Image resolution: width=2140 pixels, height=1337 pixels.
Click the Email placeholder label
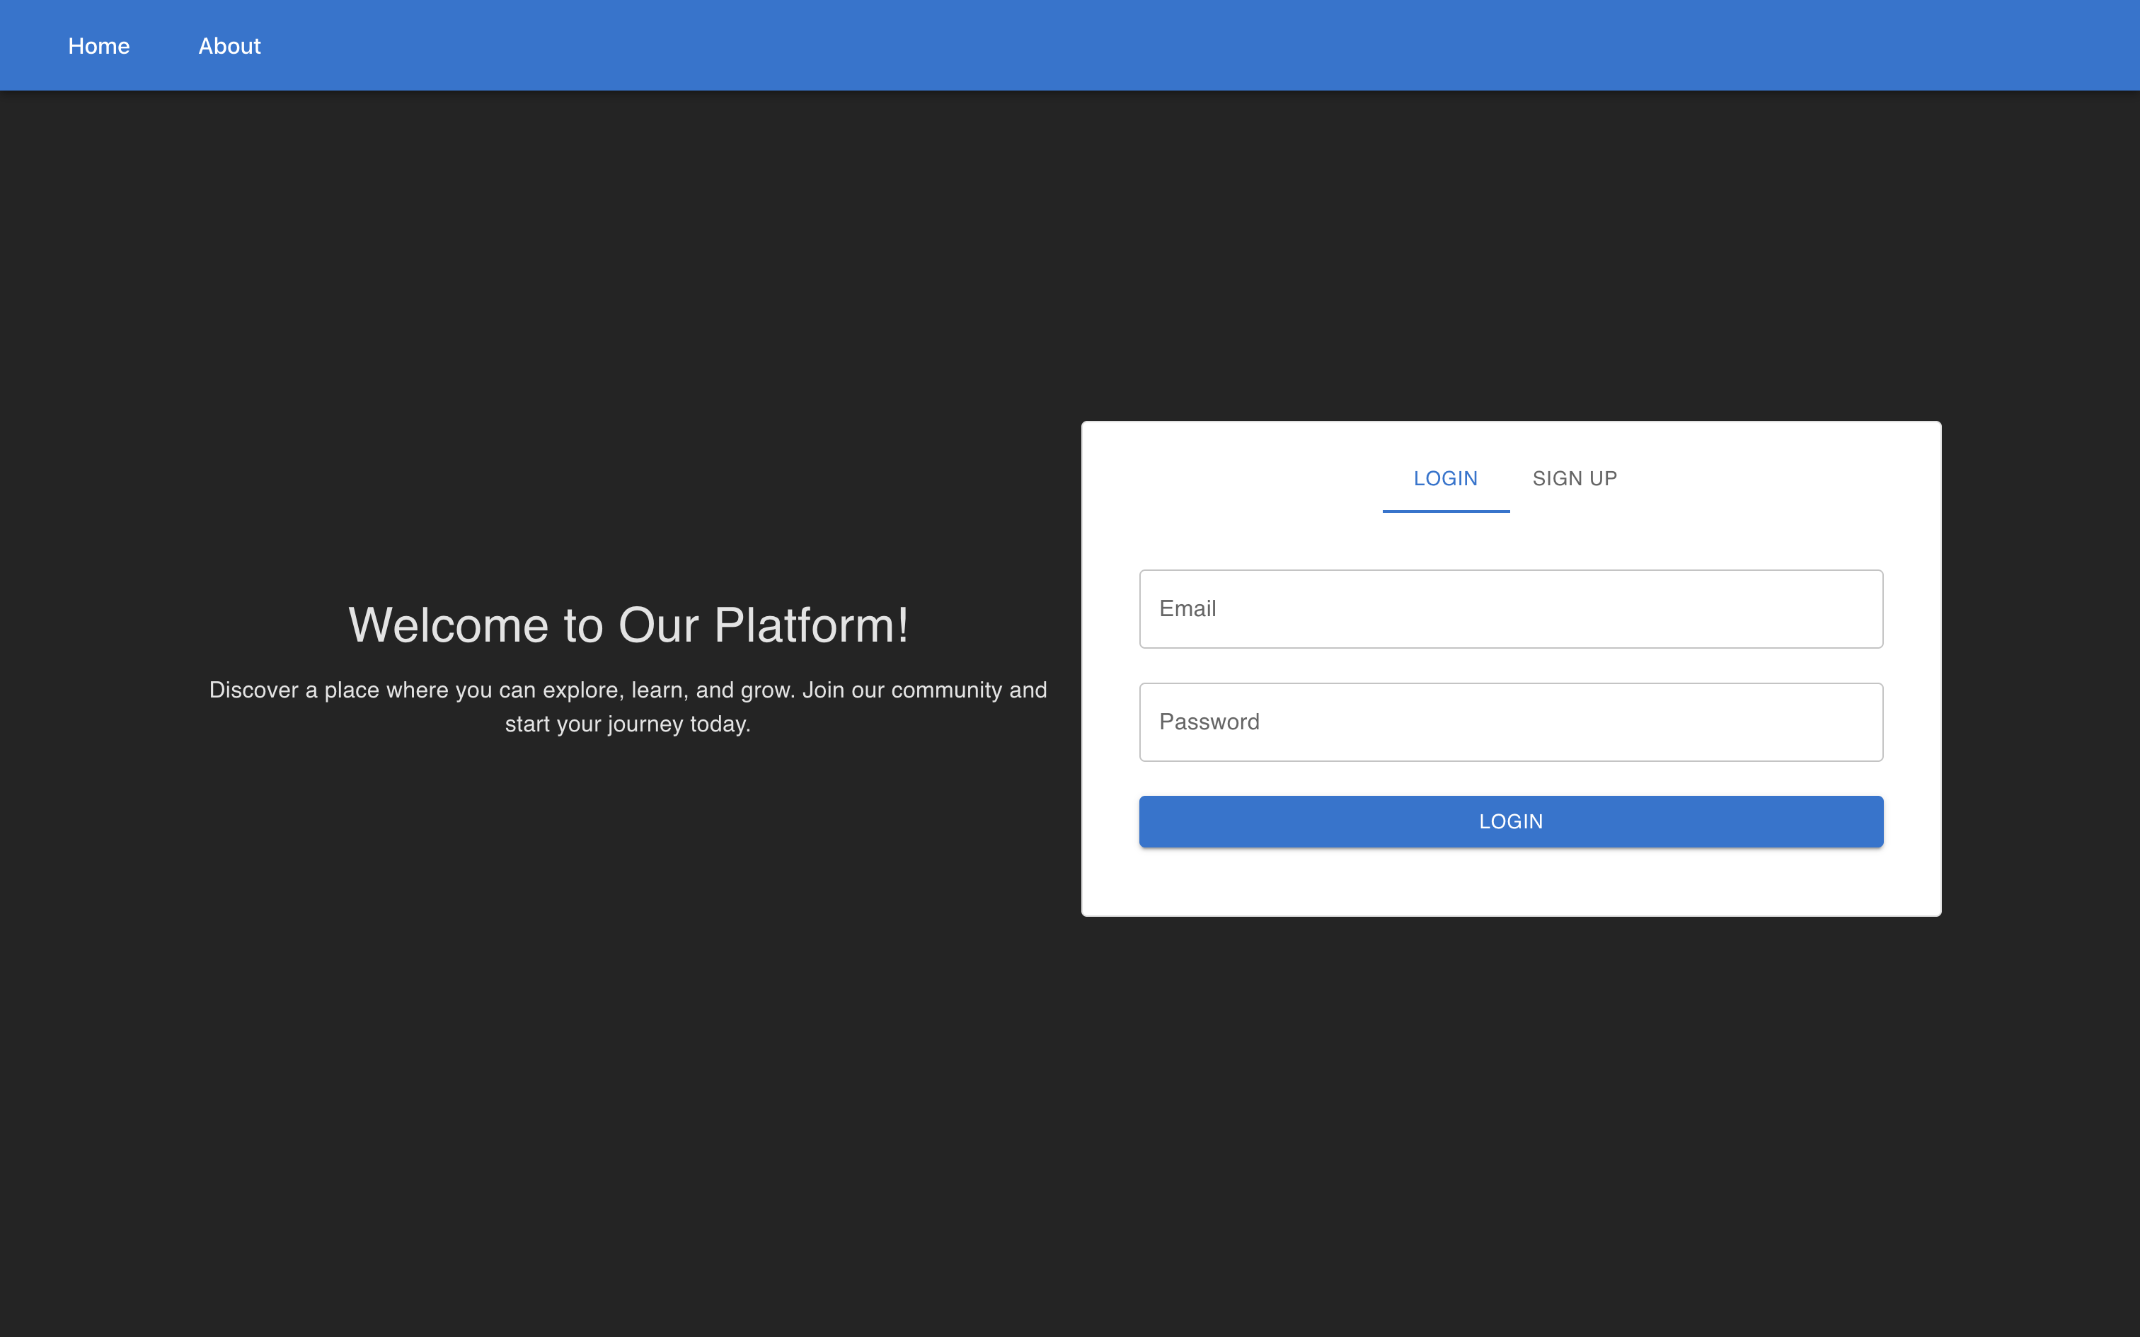click(1187, 609)
